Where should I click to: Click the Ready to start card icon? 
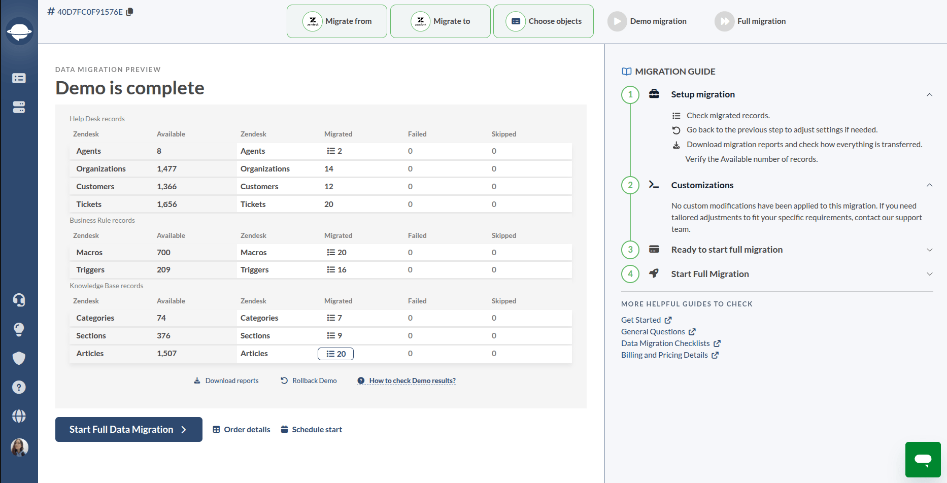coord(654,249)
